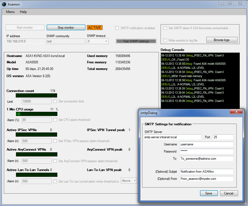Stop the monitor

(x=66, y=28)
